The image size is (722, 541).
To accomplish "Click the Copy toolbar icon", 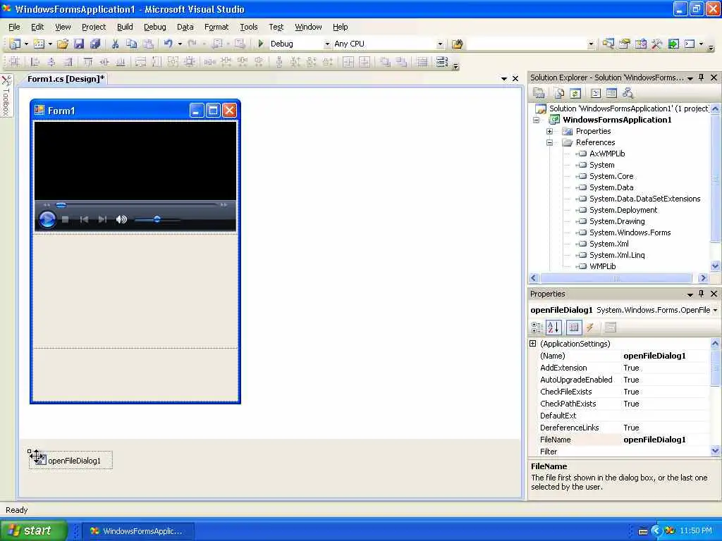I will (131, 44).
